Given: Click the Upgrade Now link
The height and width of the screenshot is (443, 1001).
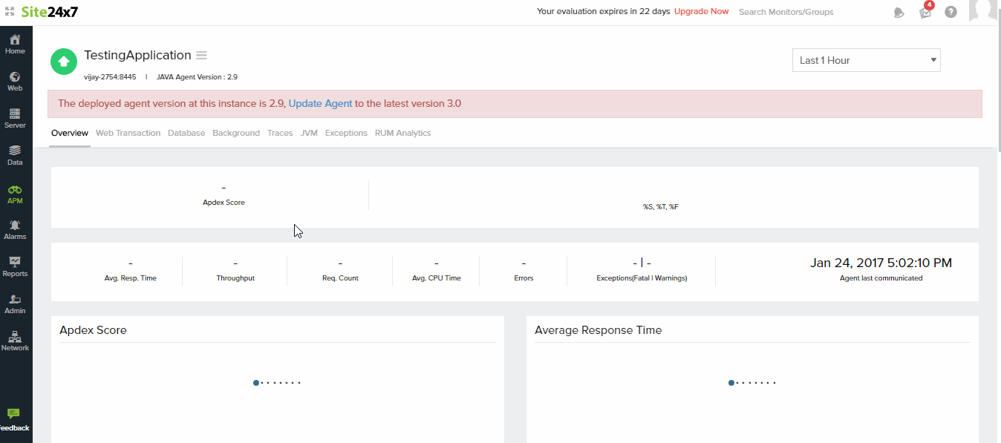Looking at the screenshot, I should (x=701, y=12).
